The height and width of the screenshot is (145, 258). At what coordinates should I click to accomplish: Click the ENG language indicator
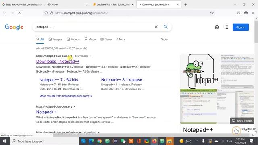click(229, 141)
